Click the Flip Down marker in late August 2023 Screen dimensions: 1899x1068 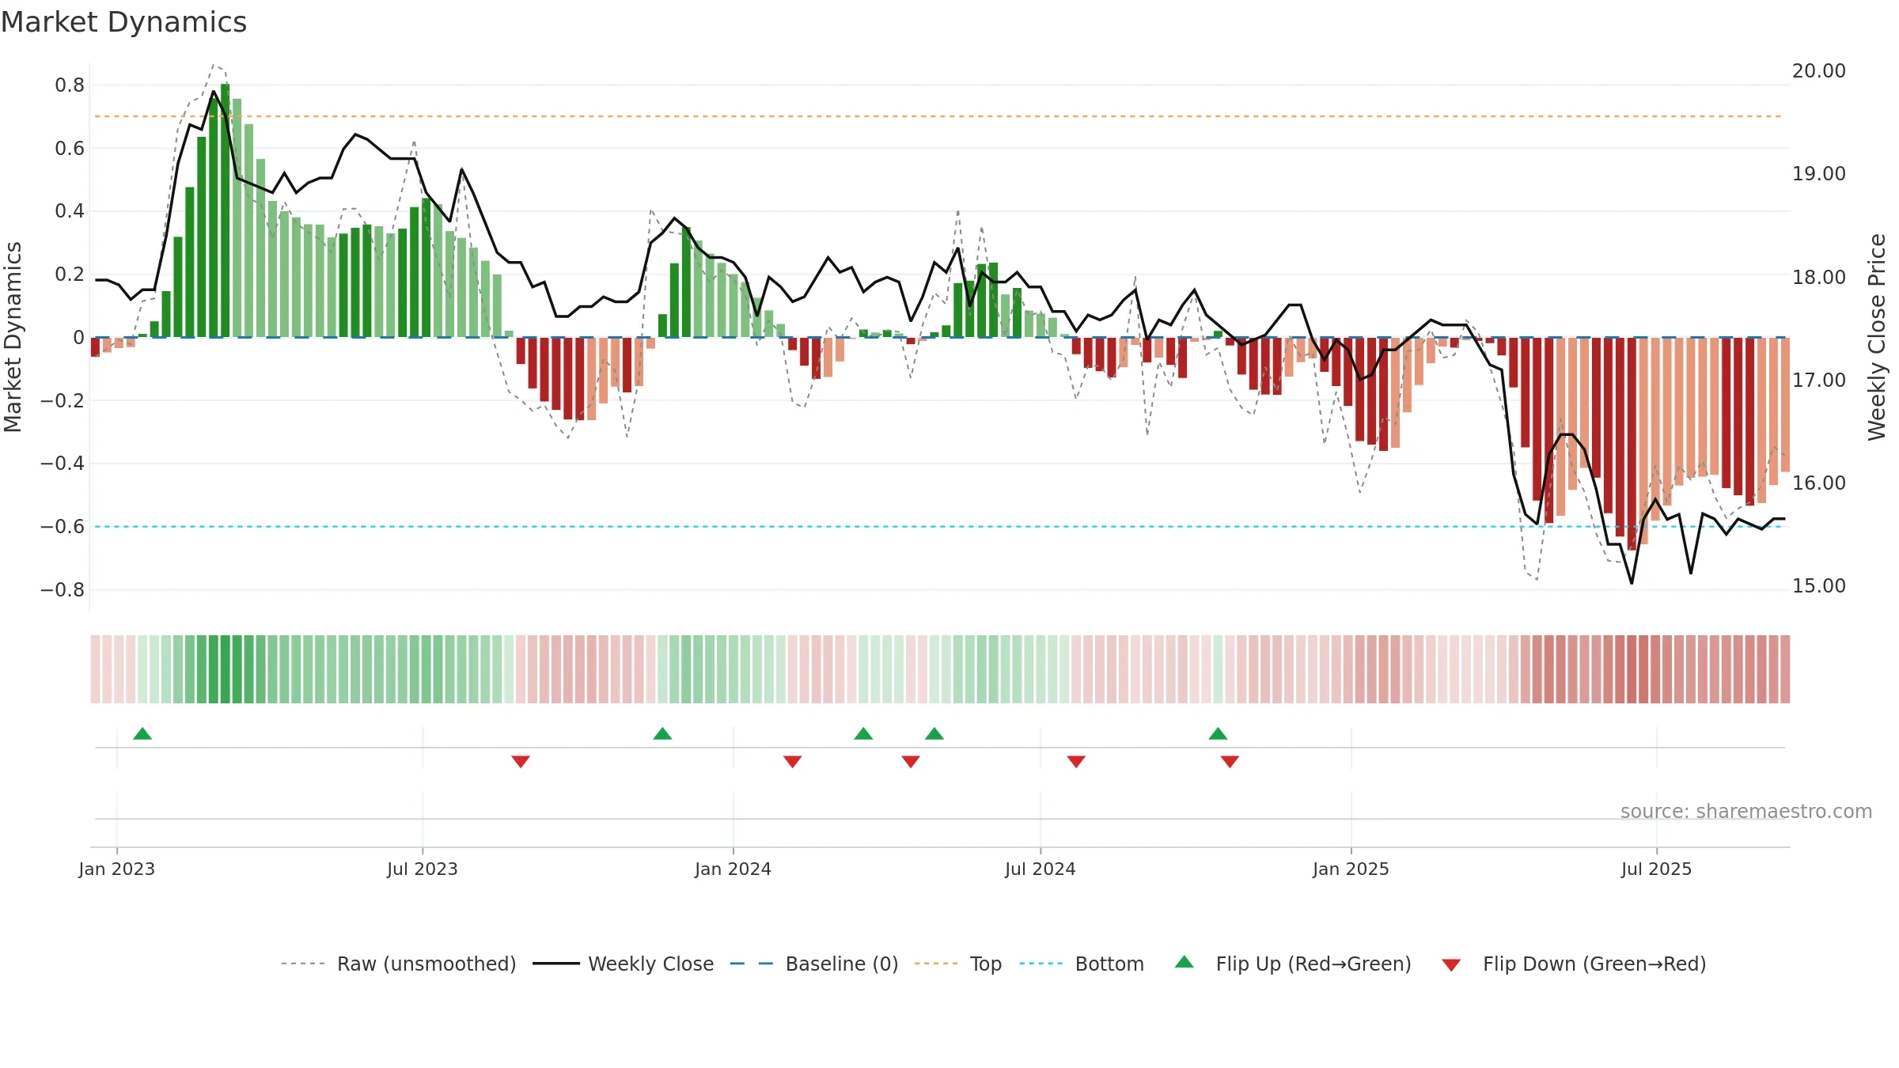tap(521, 761)
